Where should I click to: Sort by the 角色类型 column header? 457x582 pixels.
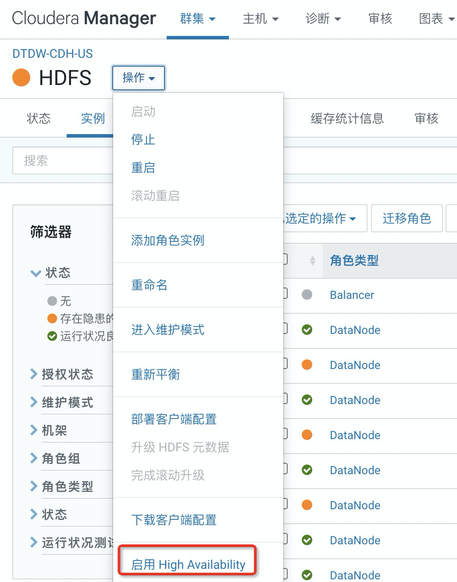(354, 261)
